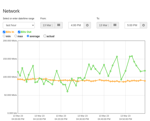150x121 pixels.
Task: Open the To time clock picker icon
Action: point(143,25)
